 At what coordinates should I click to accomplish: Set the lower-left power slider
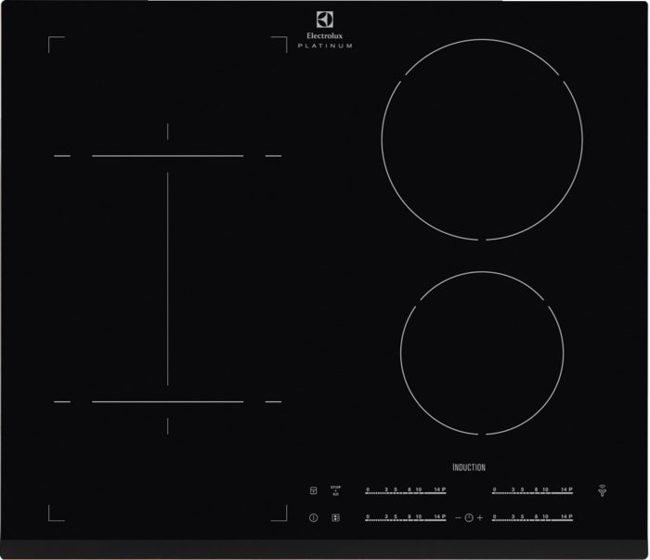(406, 517)
